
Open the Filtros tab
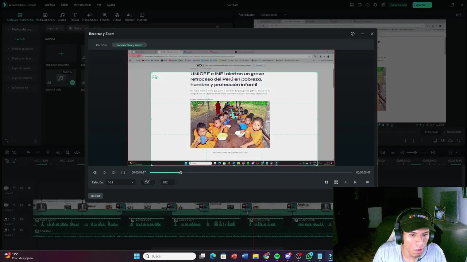[x=117, y=17]
